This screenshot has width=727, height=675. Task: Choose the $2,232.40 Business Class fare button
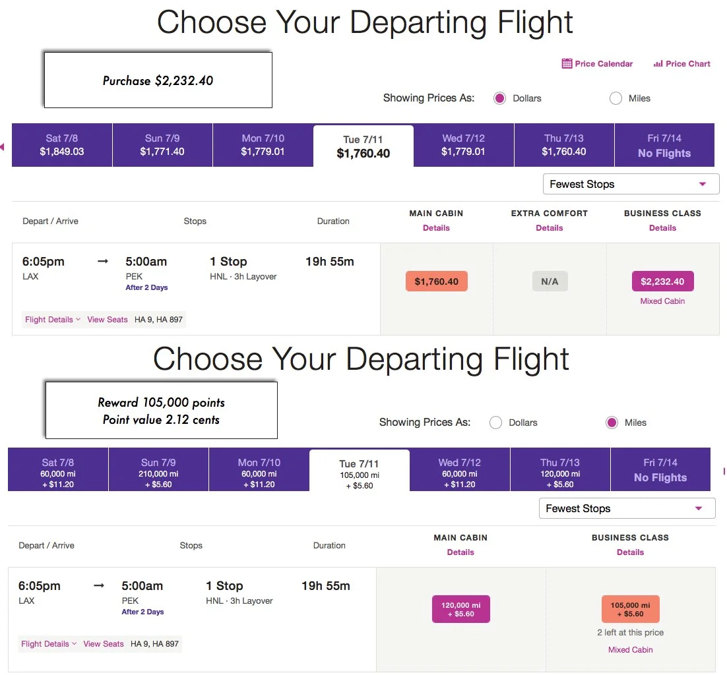click(x=662, y=281)
